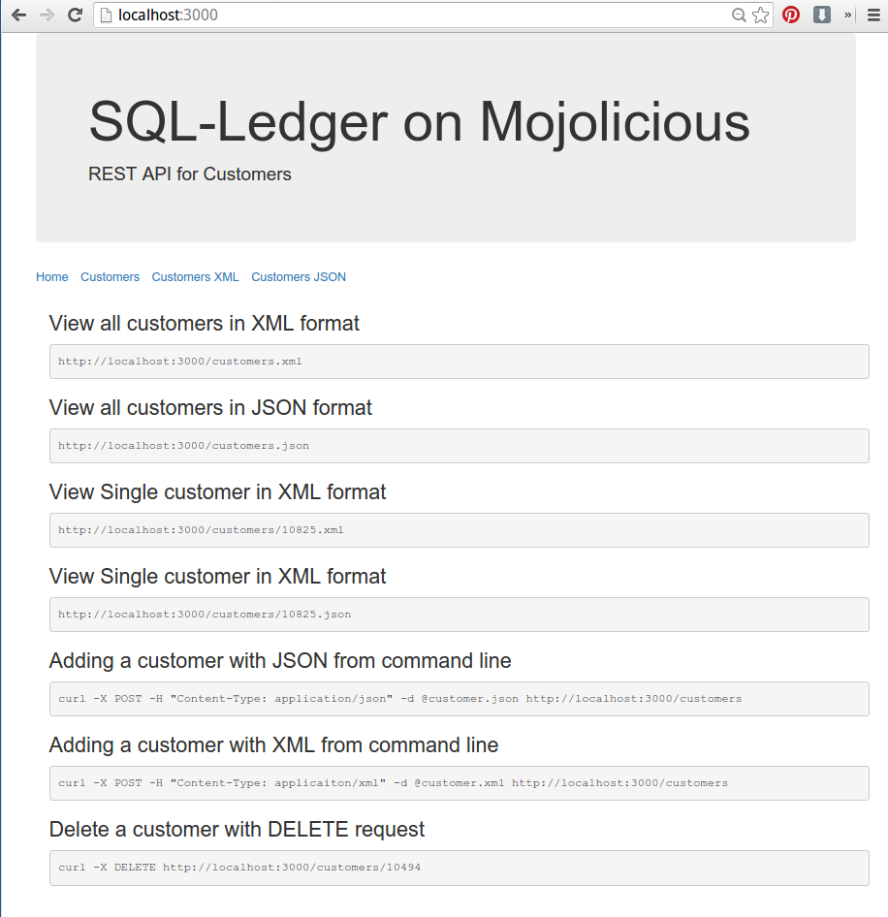Image resolution: width=888 pixels, height=917 pixels.
Task: Go to the Customers JSON link
Action: point(299,277)
